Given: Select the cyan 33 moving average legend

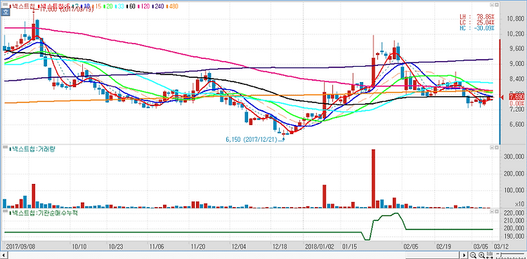Looking at the screenshot, I should tap(119, 6).
